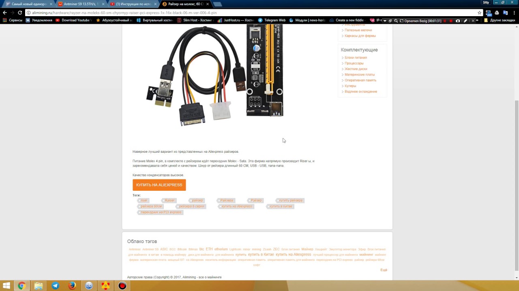This screenshot has height=291, width=519.
Task: Click 'ZEC' in the tag cloud
Action: [x=276, y=249]
